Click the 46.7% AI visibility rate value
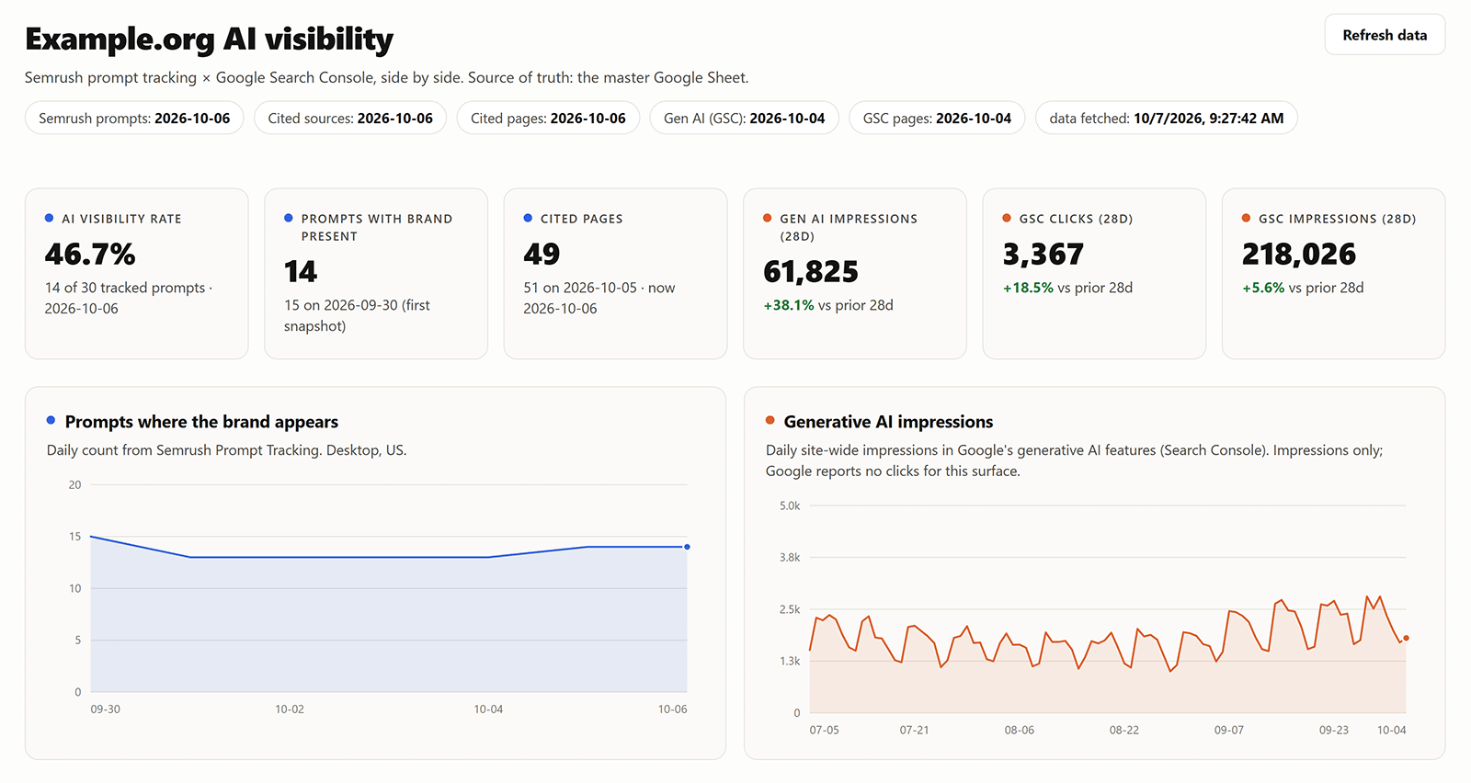 click(90, 254)
